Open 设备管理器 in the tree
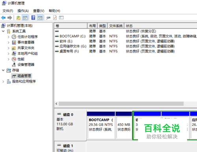 point(26,65)
